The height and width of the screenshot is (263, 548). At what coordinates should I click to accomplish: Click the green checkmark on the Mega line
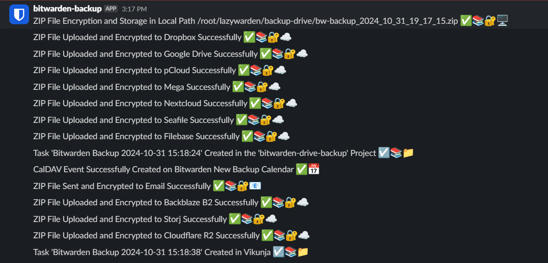tap(238, 87)
